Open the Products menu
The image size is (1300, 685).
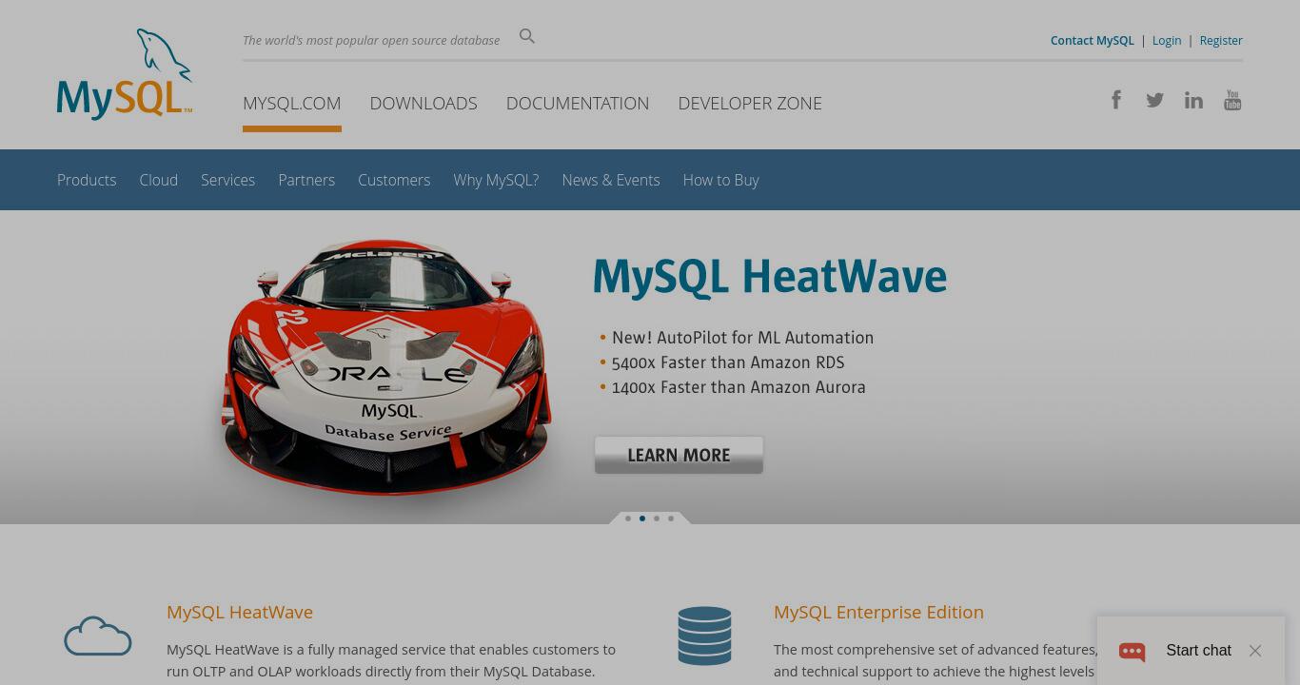pyautogui.click(x=87, y=180)
